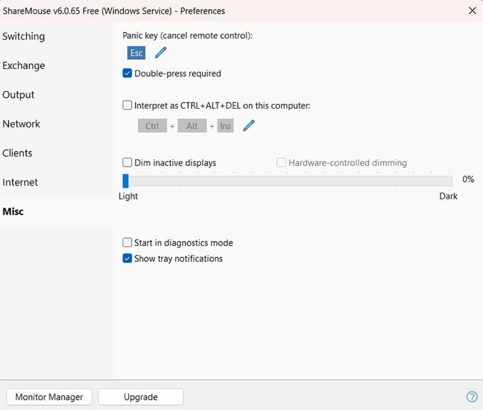The width and height of the screenshot is (483, 410).
Task: Select the Misc tab
Action: pyautogui.click(x=13, y=211)
